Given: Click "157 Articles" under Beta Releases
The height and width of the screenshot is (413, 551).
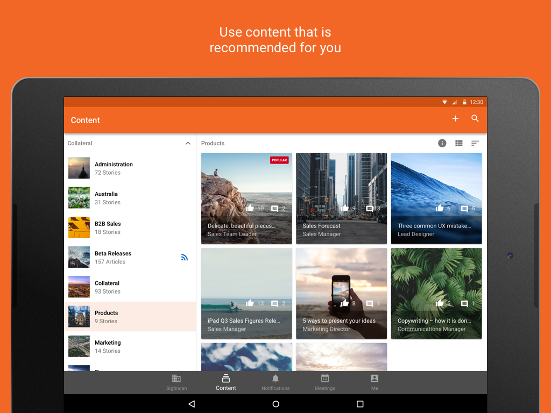Looking at the screenshot, I should 110,262.
